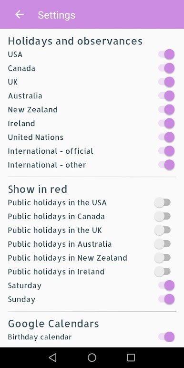
Task: Tap the back arrow in Settings header
Action: coord(20,14)
